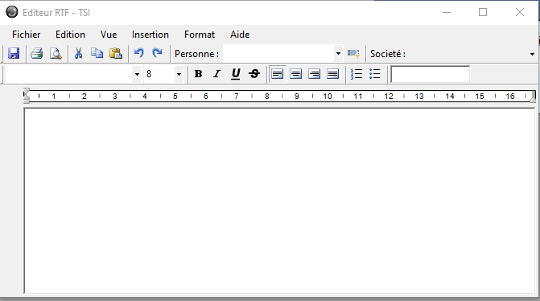Center align text
Screen dimensions: 540x301
coord(296,74)
